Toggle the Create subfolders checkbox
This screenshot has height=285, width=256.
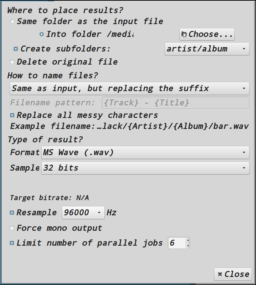click(x=16, y=49)
